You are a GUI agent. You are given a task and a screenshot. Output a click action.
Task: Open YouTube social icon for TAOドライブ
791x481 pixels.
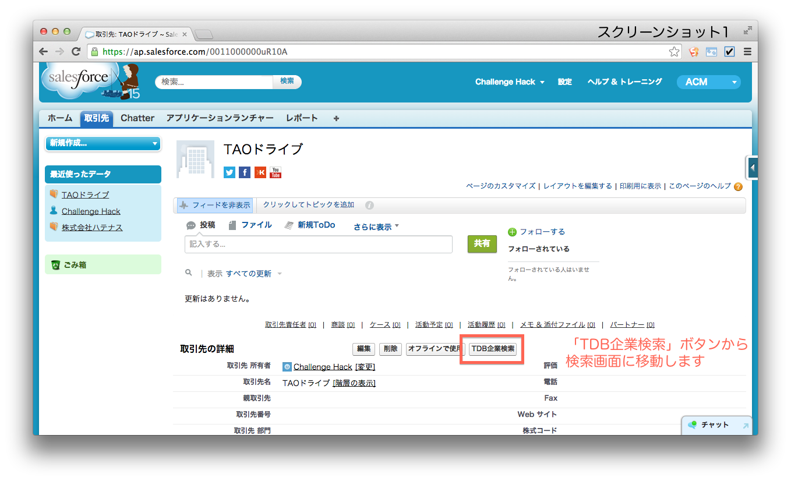click(276, 172)
